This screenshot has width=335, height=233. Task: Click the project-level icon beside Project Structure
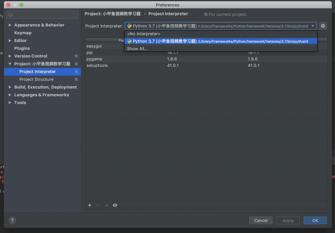pyautogui.click(x=76, y=79)
